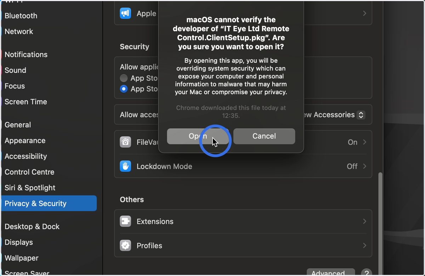The height and width of the screenshot is (276, 425).
Task: Open the Advanced settings button
Action: pyautogui.click(x=331, y=272)
